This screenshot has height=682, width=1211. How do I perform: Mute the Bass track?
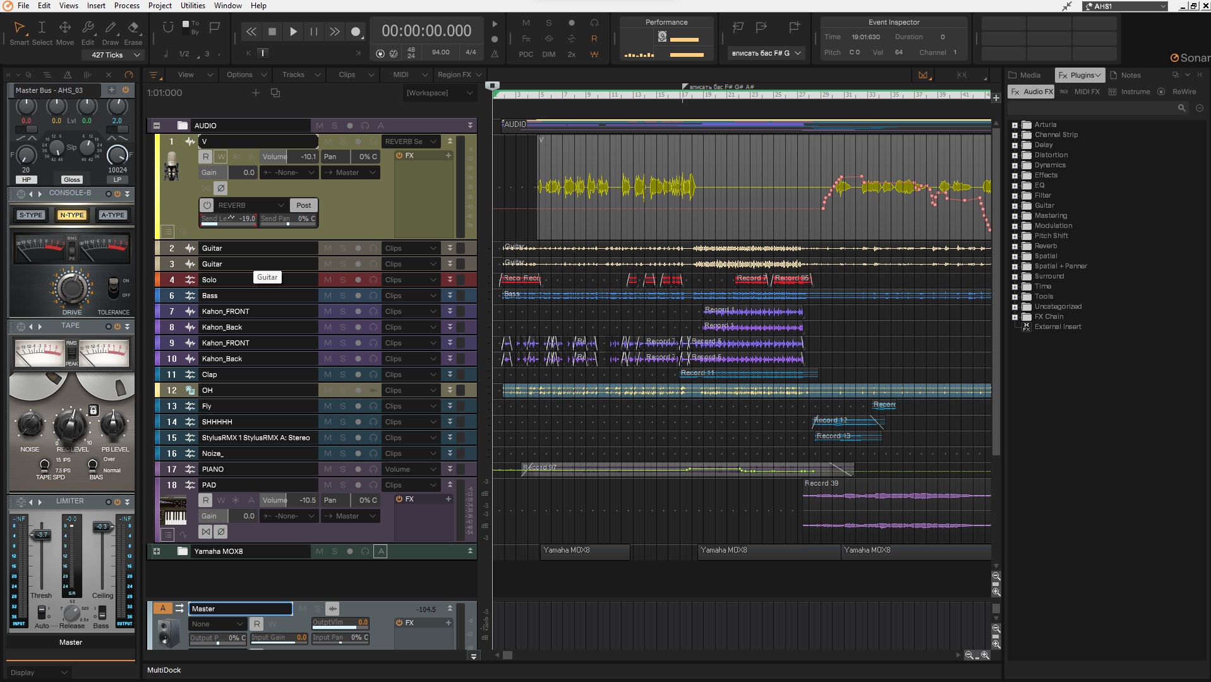pyautogui.click(x=327, y=296)
